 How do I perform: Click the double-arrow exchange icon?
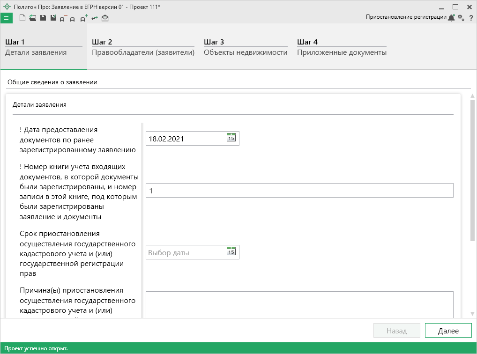coord(95,18)
